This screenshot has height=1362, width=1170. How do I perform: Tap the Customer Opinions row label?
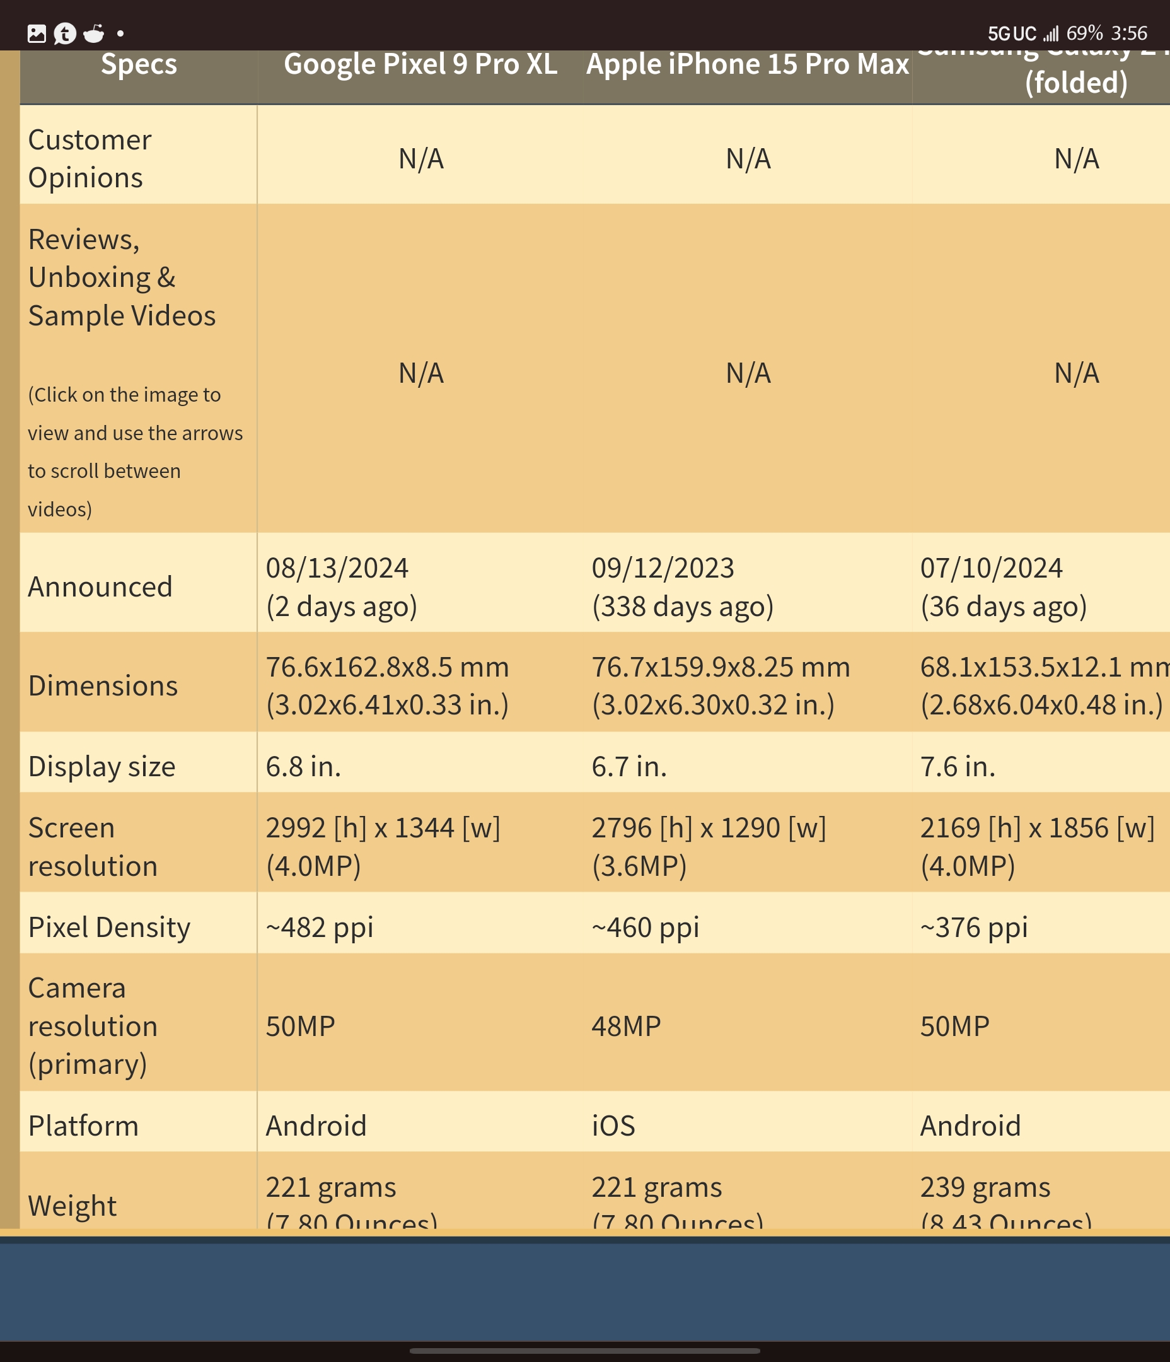coord(90,158)
